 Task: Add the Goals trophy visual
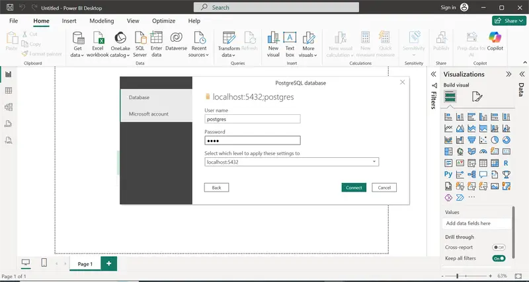point(506,174)
